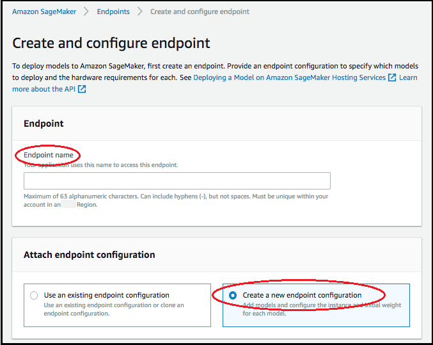Screen dimensions: 433x345
Task: Click "Create and configure endpoint" breadcrumb text
Action: click(x=200, y=12)
